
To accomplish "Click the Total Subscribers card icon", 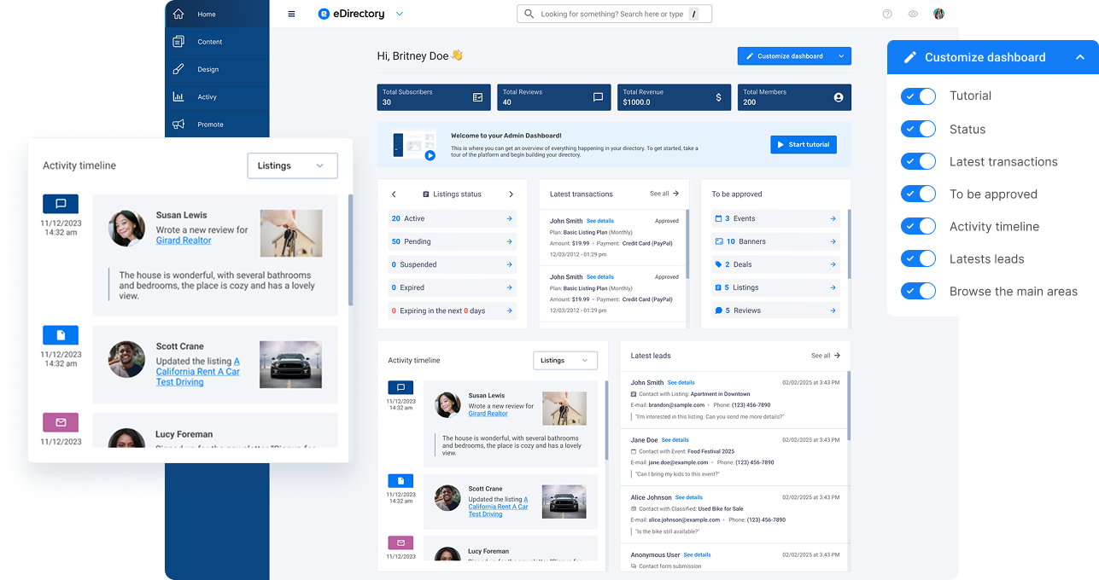I will [477, 97].
